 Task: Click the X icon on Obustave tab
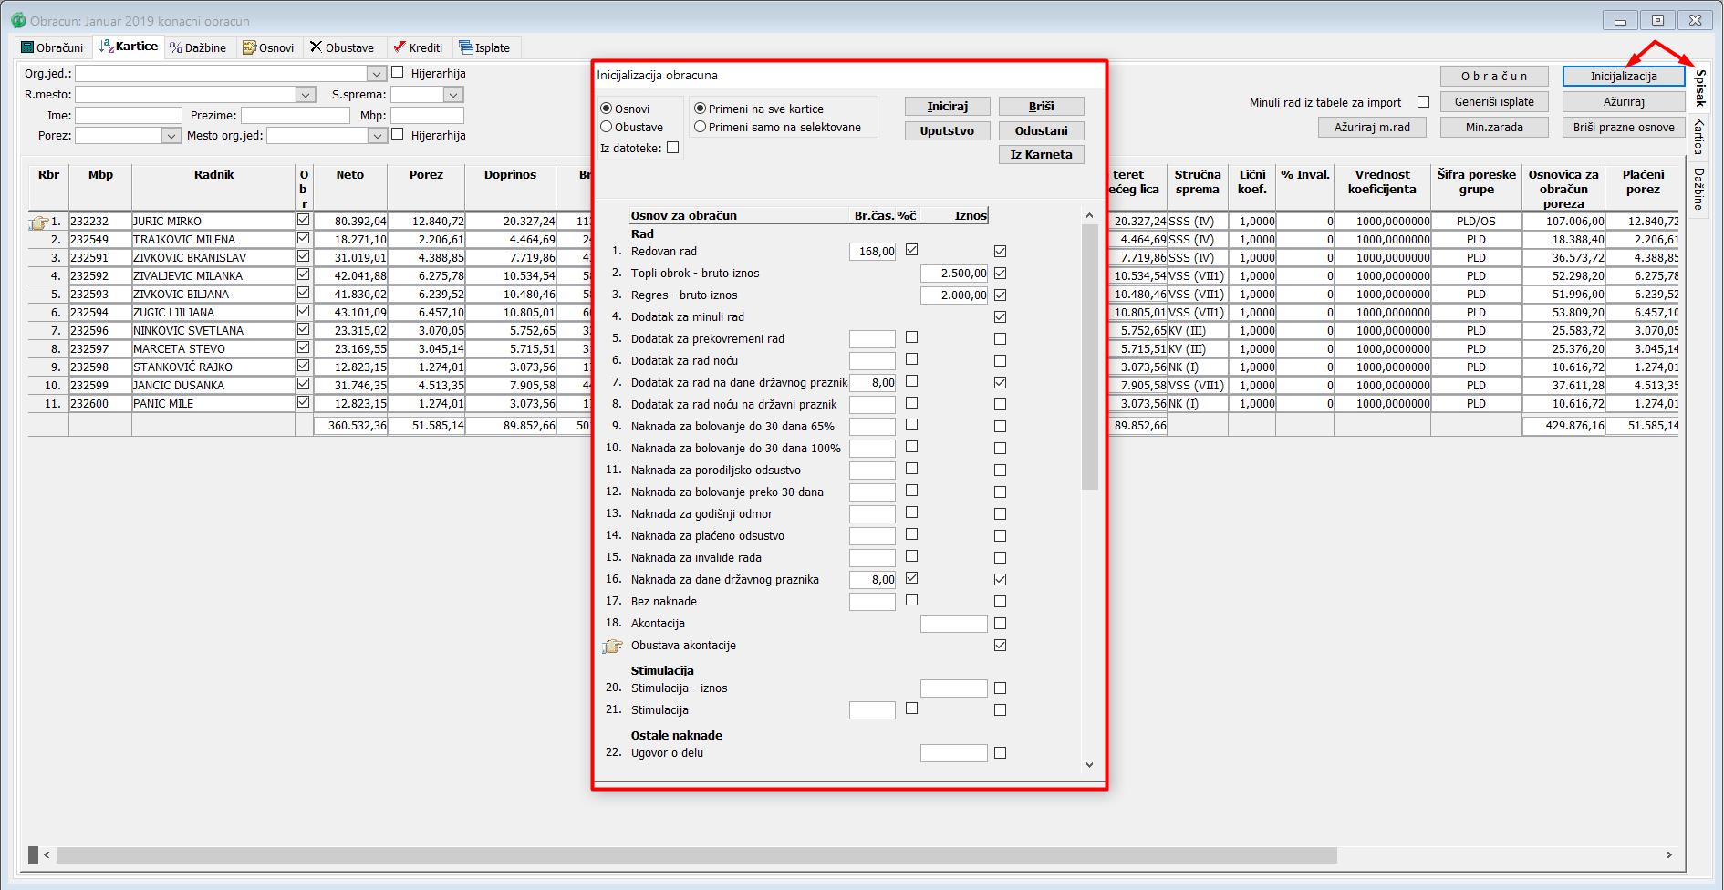pyautogui.click(x=316, y=47)
